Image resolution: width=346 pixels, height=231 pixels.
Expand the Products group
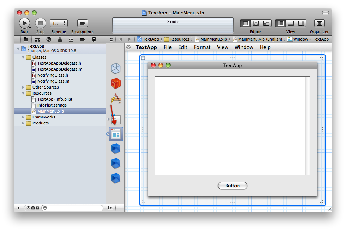(x=23, y=123)
